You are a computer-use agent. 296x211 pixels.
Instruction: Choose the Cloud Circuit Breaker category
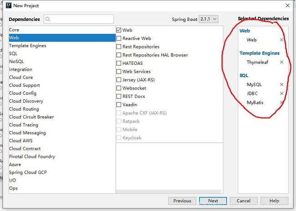62,117
